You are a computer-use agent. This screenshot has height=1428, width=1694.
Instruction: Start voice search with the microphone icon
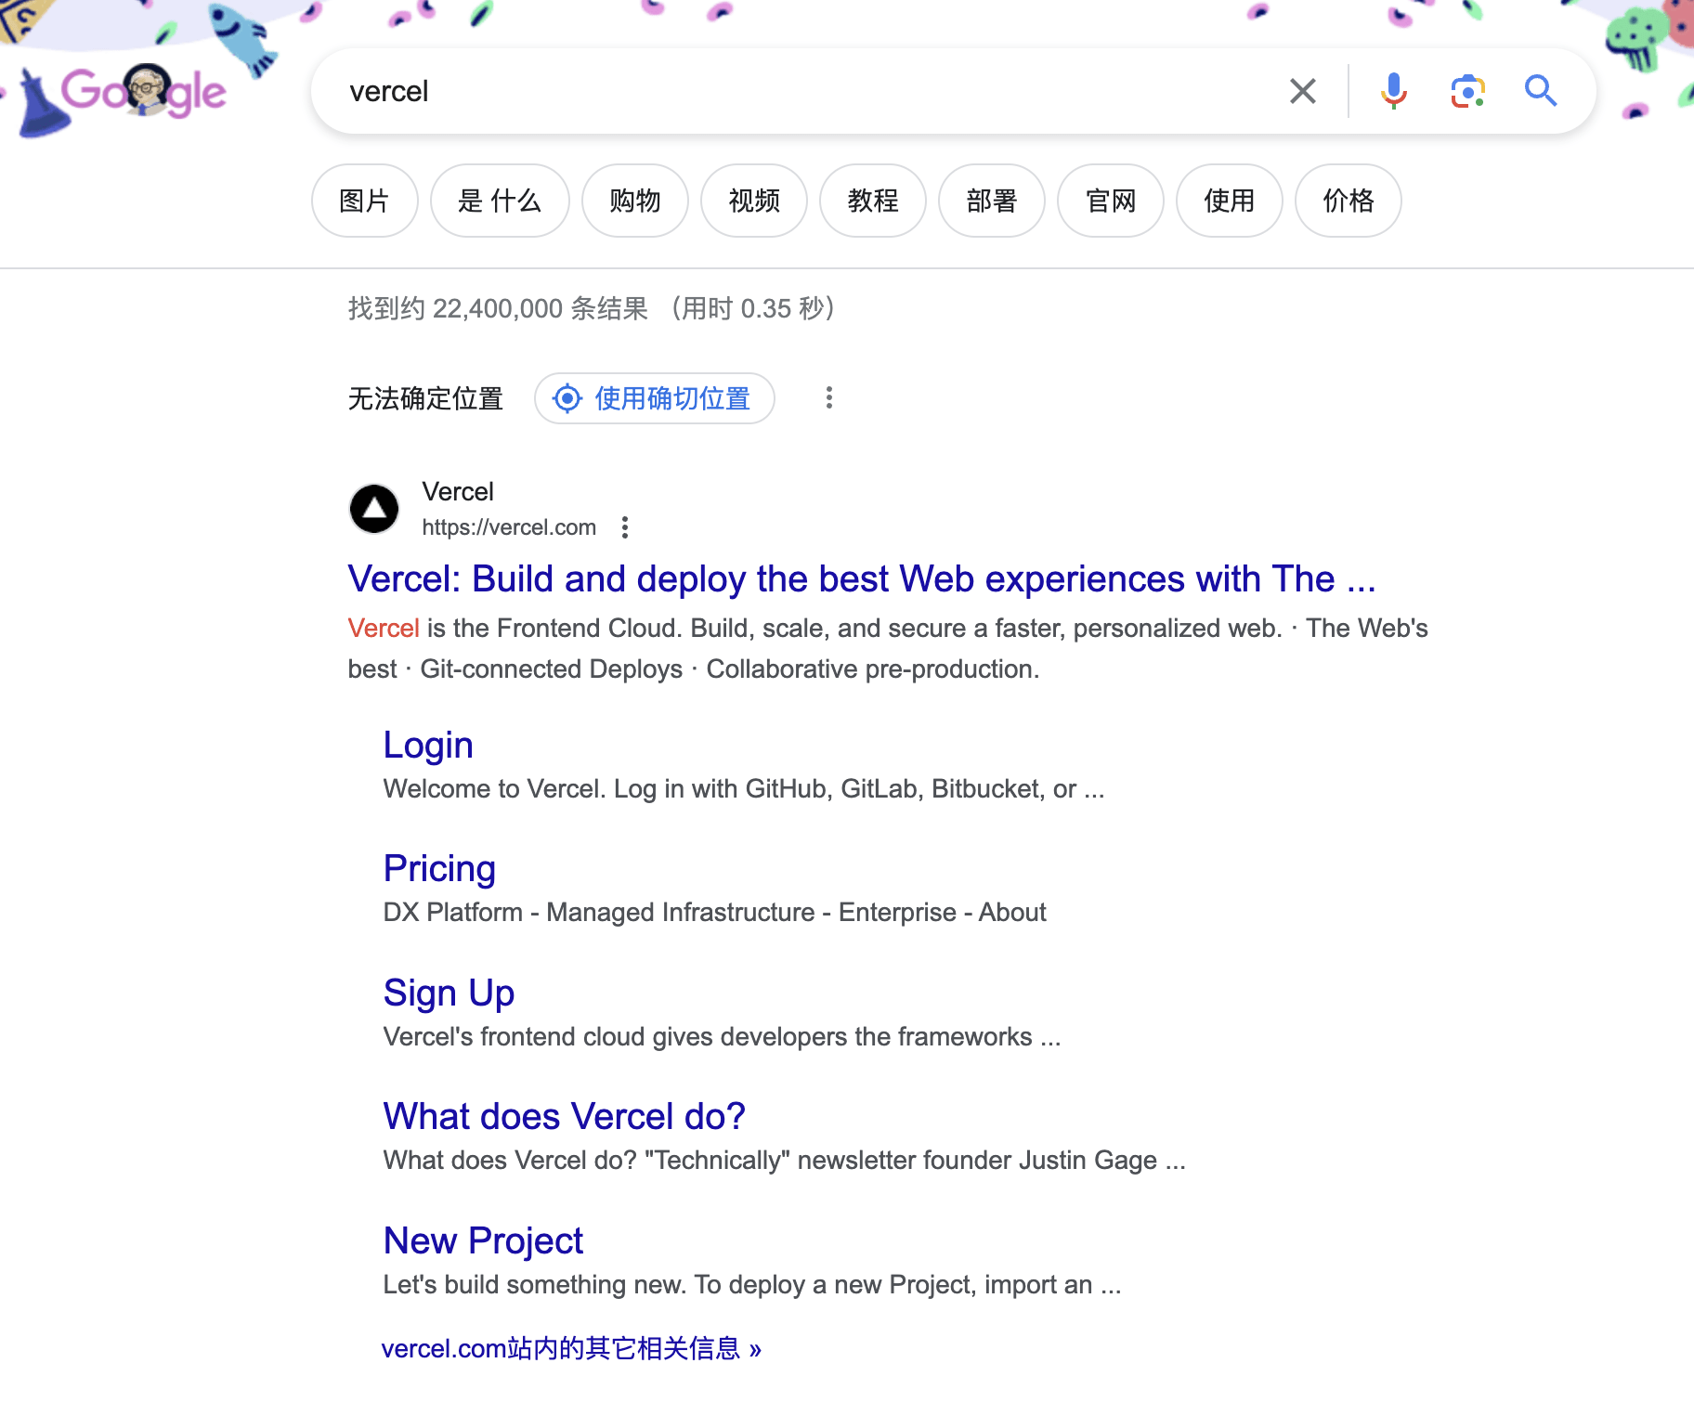tap(1393, 91)
